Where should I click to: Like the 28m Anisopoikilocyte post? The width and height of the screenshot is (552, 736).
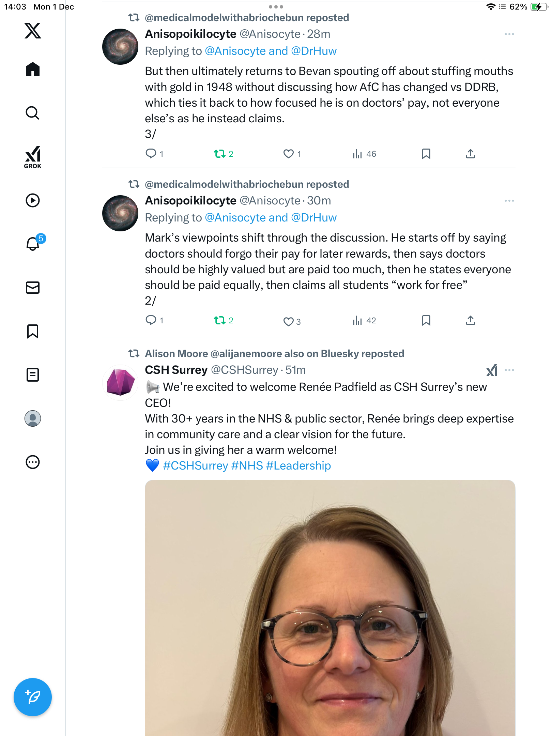pos(289,154)
